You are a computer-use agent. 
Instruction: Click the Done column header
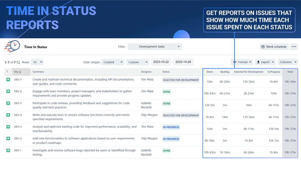(x=210, y=72)
